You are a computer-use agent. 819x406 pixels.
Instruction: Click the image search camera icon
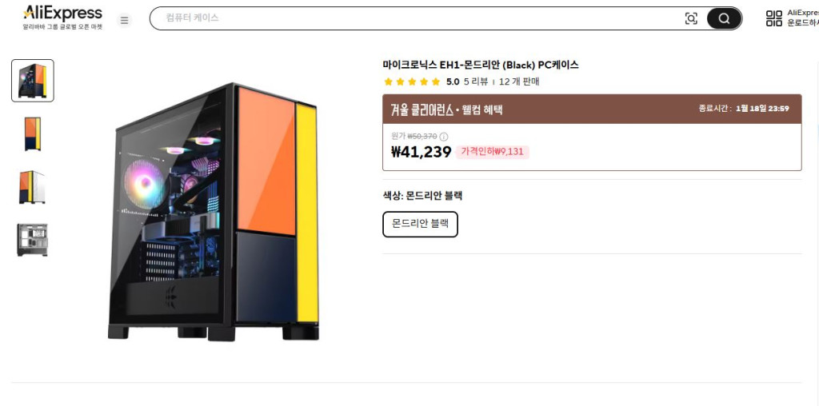point(691,18)
